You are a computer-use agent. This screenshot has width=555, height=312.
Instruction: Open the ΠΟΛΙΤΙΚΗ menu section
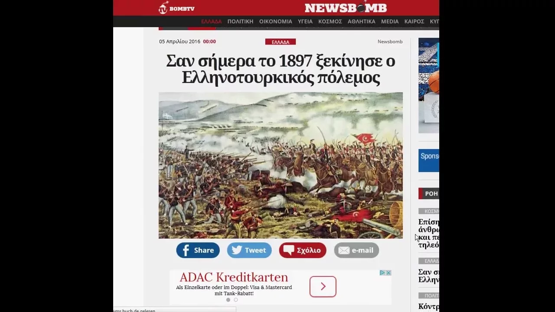(240, 21)
